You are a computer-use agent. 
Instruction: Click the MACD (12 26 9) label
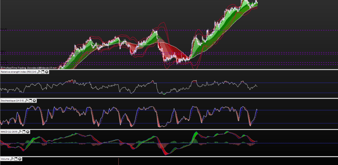(x=9, y=132)
